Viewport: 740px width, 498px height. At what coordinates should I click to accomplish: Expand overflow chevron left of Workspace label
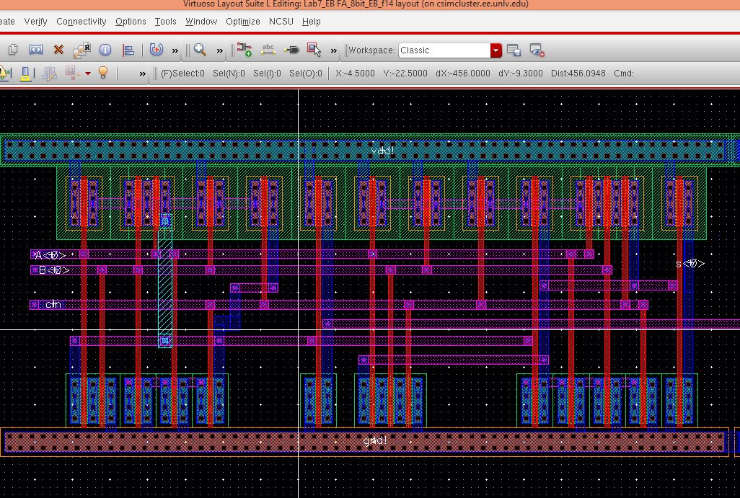(x=333, y=50)
